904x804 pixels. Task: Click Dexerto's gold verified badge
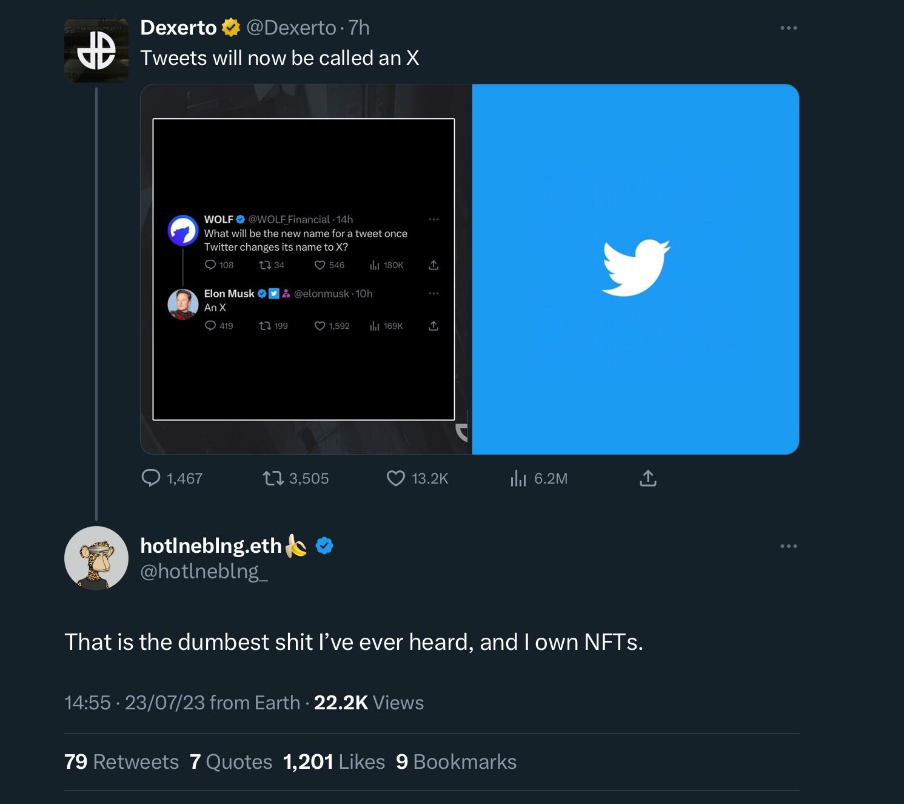coord(231,28)
